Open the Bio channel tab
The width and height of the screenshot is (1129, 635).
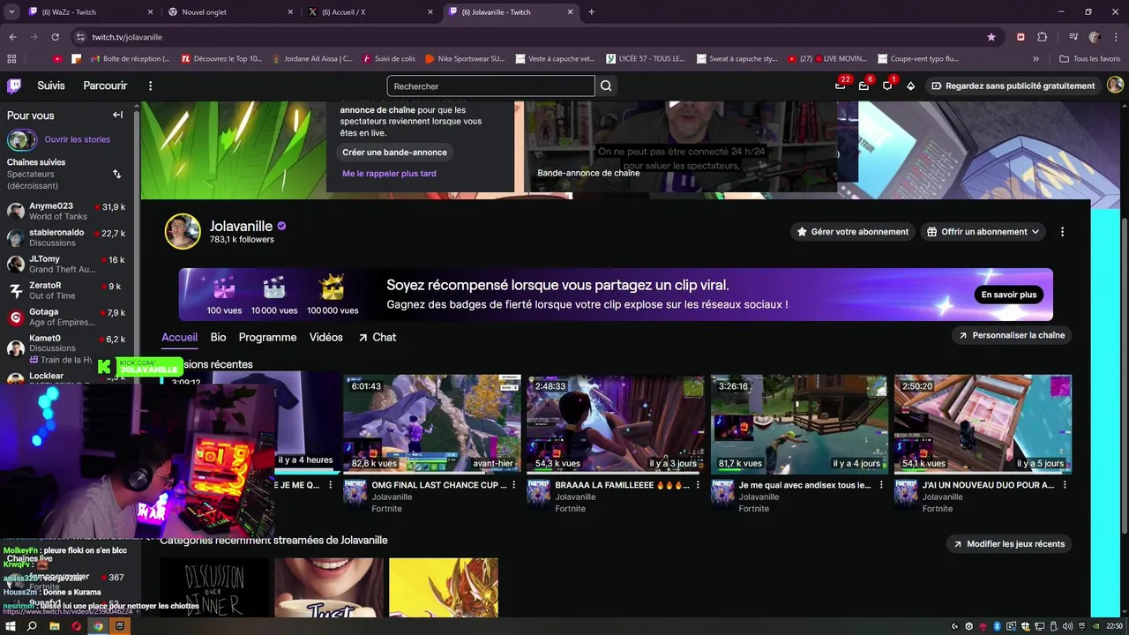pyautogui.click(x=218, y=337)
